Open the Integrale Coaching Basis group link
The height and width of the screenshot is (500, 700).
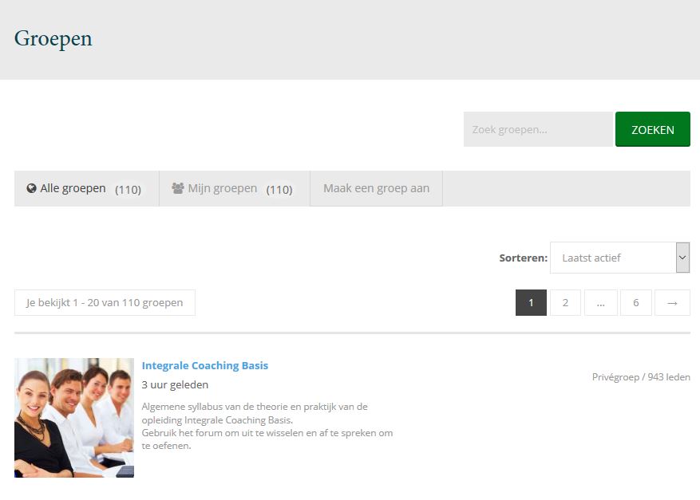[205, 366]
